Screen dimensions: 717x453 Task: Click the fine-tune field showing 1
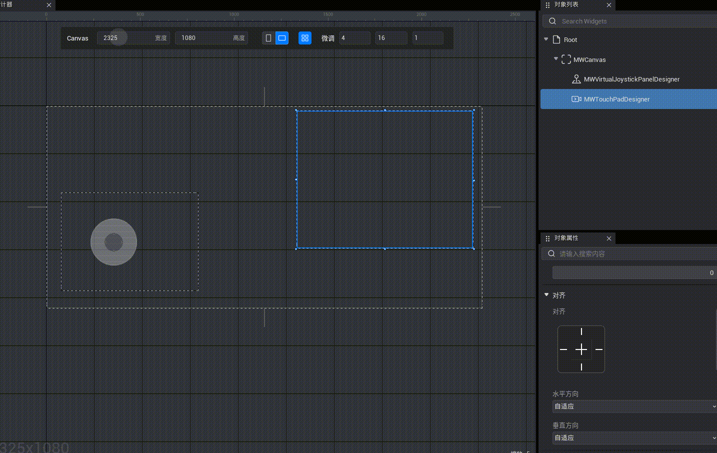[428, 38]
